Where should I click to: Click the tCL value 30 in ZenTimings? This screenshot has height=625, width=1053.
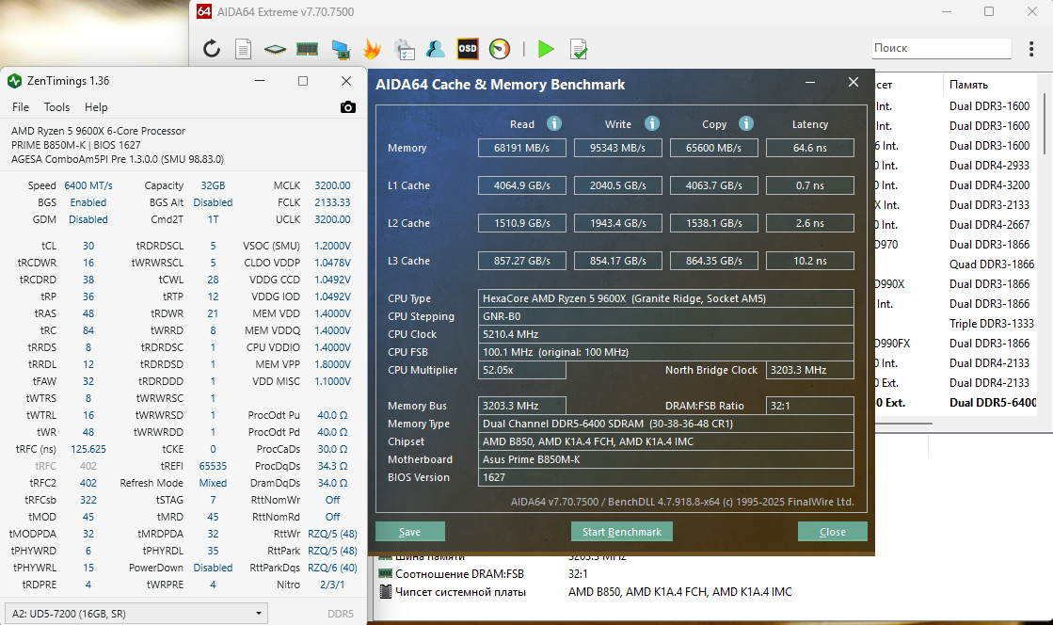point(88,246)
